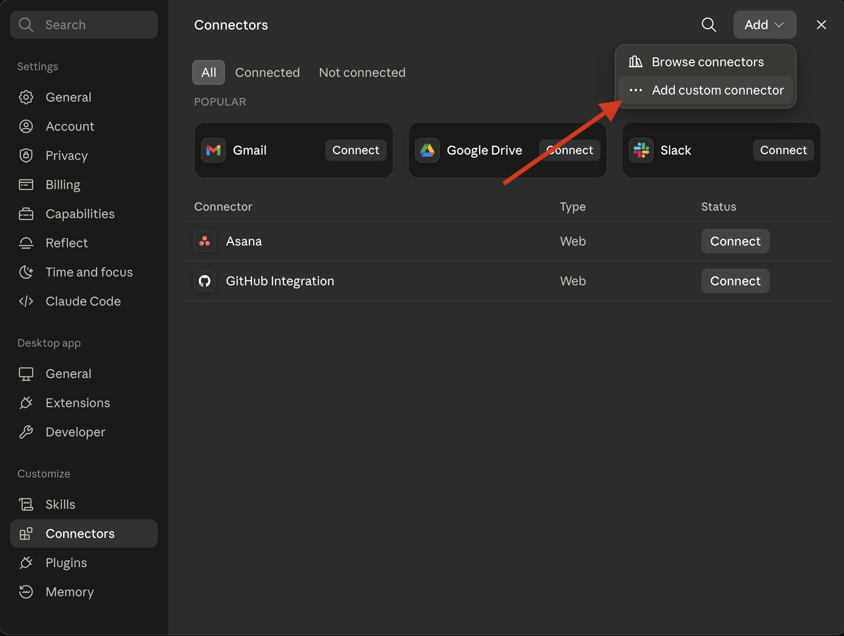Close the Connectors settings dialog
The image size is (844, 636).
click(x=821, y=25)
